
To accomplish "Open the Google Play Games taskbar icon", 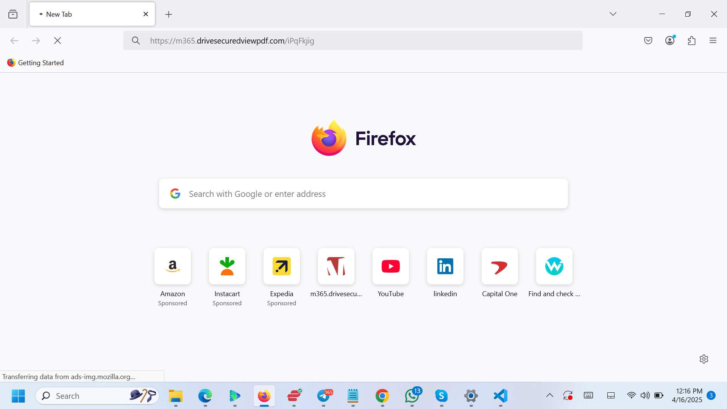I will (235, 396).
